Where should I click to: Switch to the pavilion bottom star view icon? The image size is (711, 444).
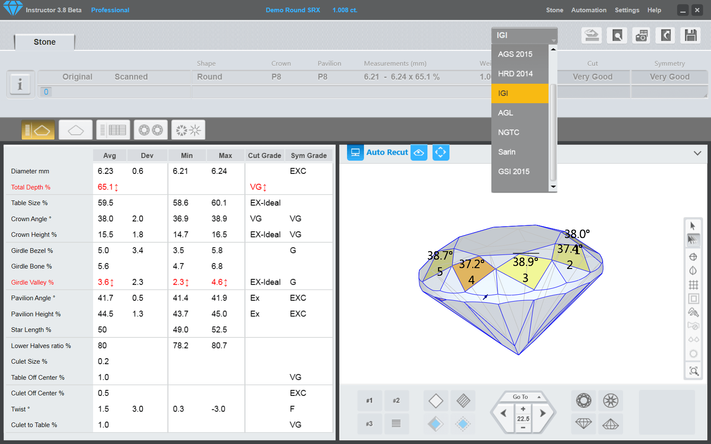(611, 400)
